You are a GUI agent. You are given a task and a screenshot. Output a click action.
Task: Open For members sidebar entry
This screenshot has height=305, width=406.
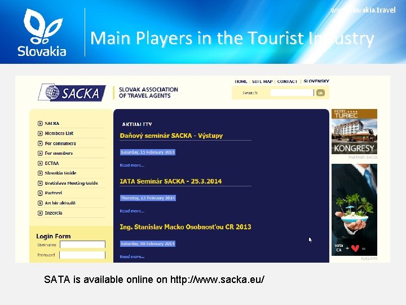pos(59,153)
